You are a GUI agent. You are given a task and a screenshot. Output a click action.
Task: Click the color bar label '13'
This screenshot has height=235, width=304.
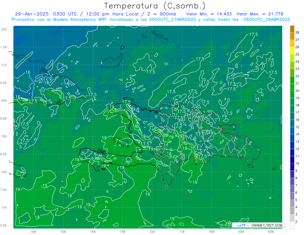[x=297, y=142]
